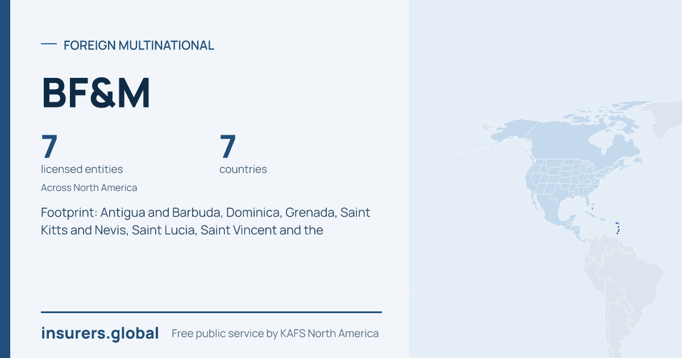The height and width of the screenshot is (358, 682).
Task: Select the FOREIGN MULTINATIONAL label
Action: point(139,45)
